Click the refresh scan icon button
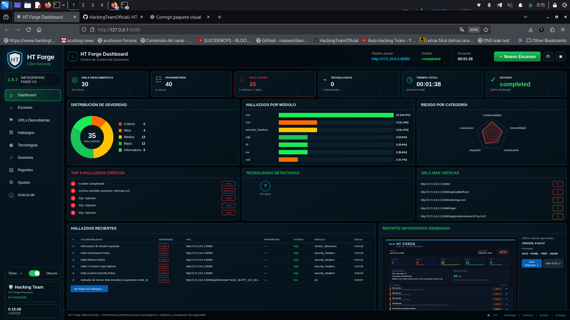Image resolution: width=570 pixels, height=320 pixels. point(548,56)
